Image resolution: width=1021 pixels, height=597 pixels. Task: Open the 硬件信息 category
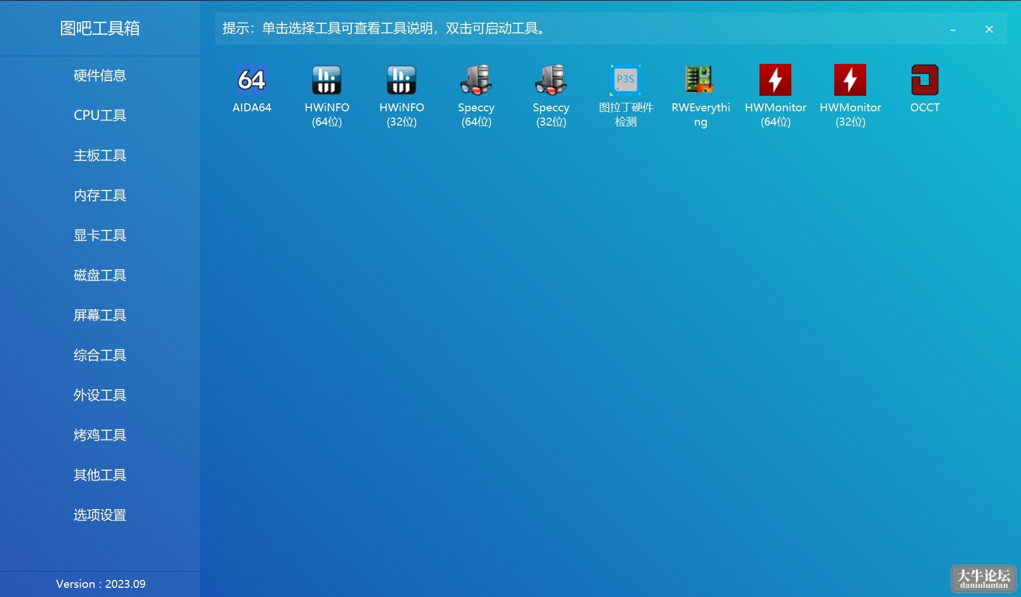[x=100, y=75]
